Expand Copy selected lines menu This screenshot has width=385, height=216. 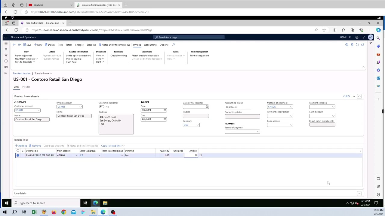113,146
